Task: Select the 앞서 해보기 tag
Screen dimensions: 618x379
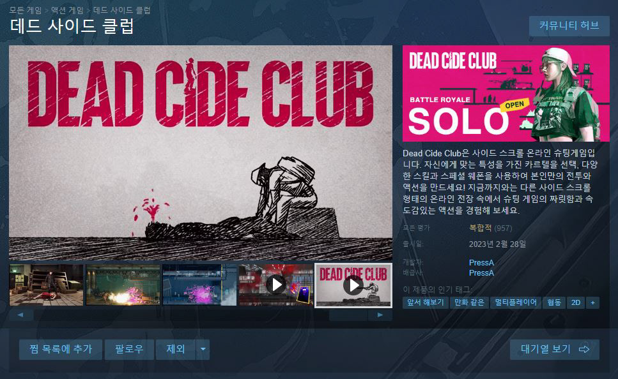Action: point(425,302)
